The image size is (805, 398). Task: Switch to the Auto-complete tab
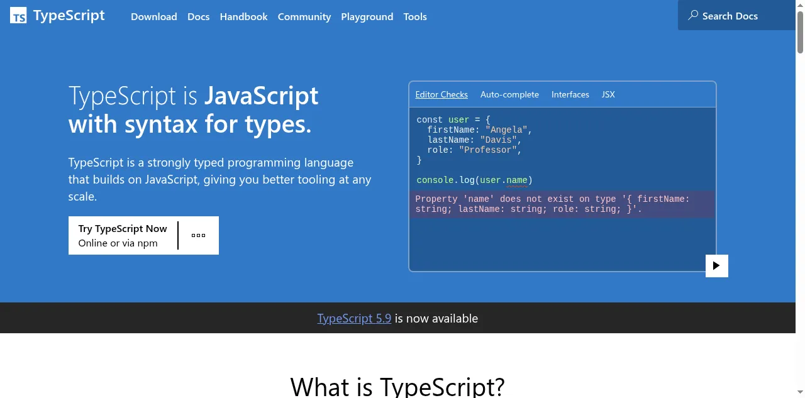click(x=509, y=94)
